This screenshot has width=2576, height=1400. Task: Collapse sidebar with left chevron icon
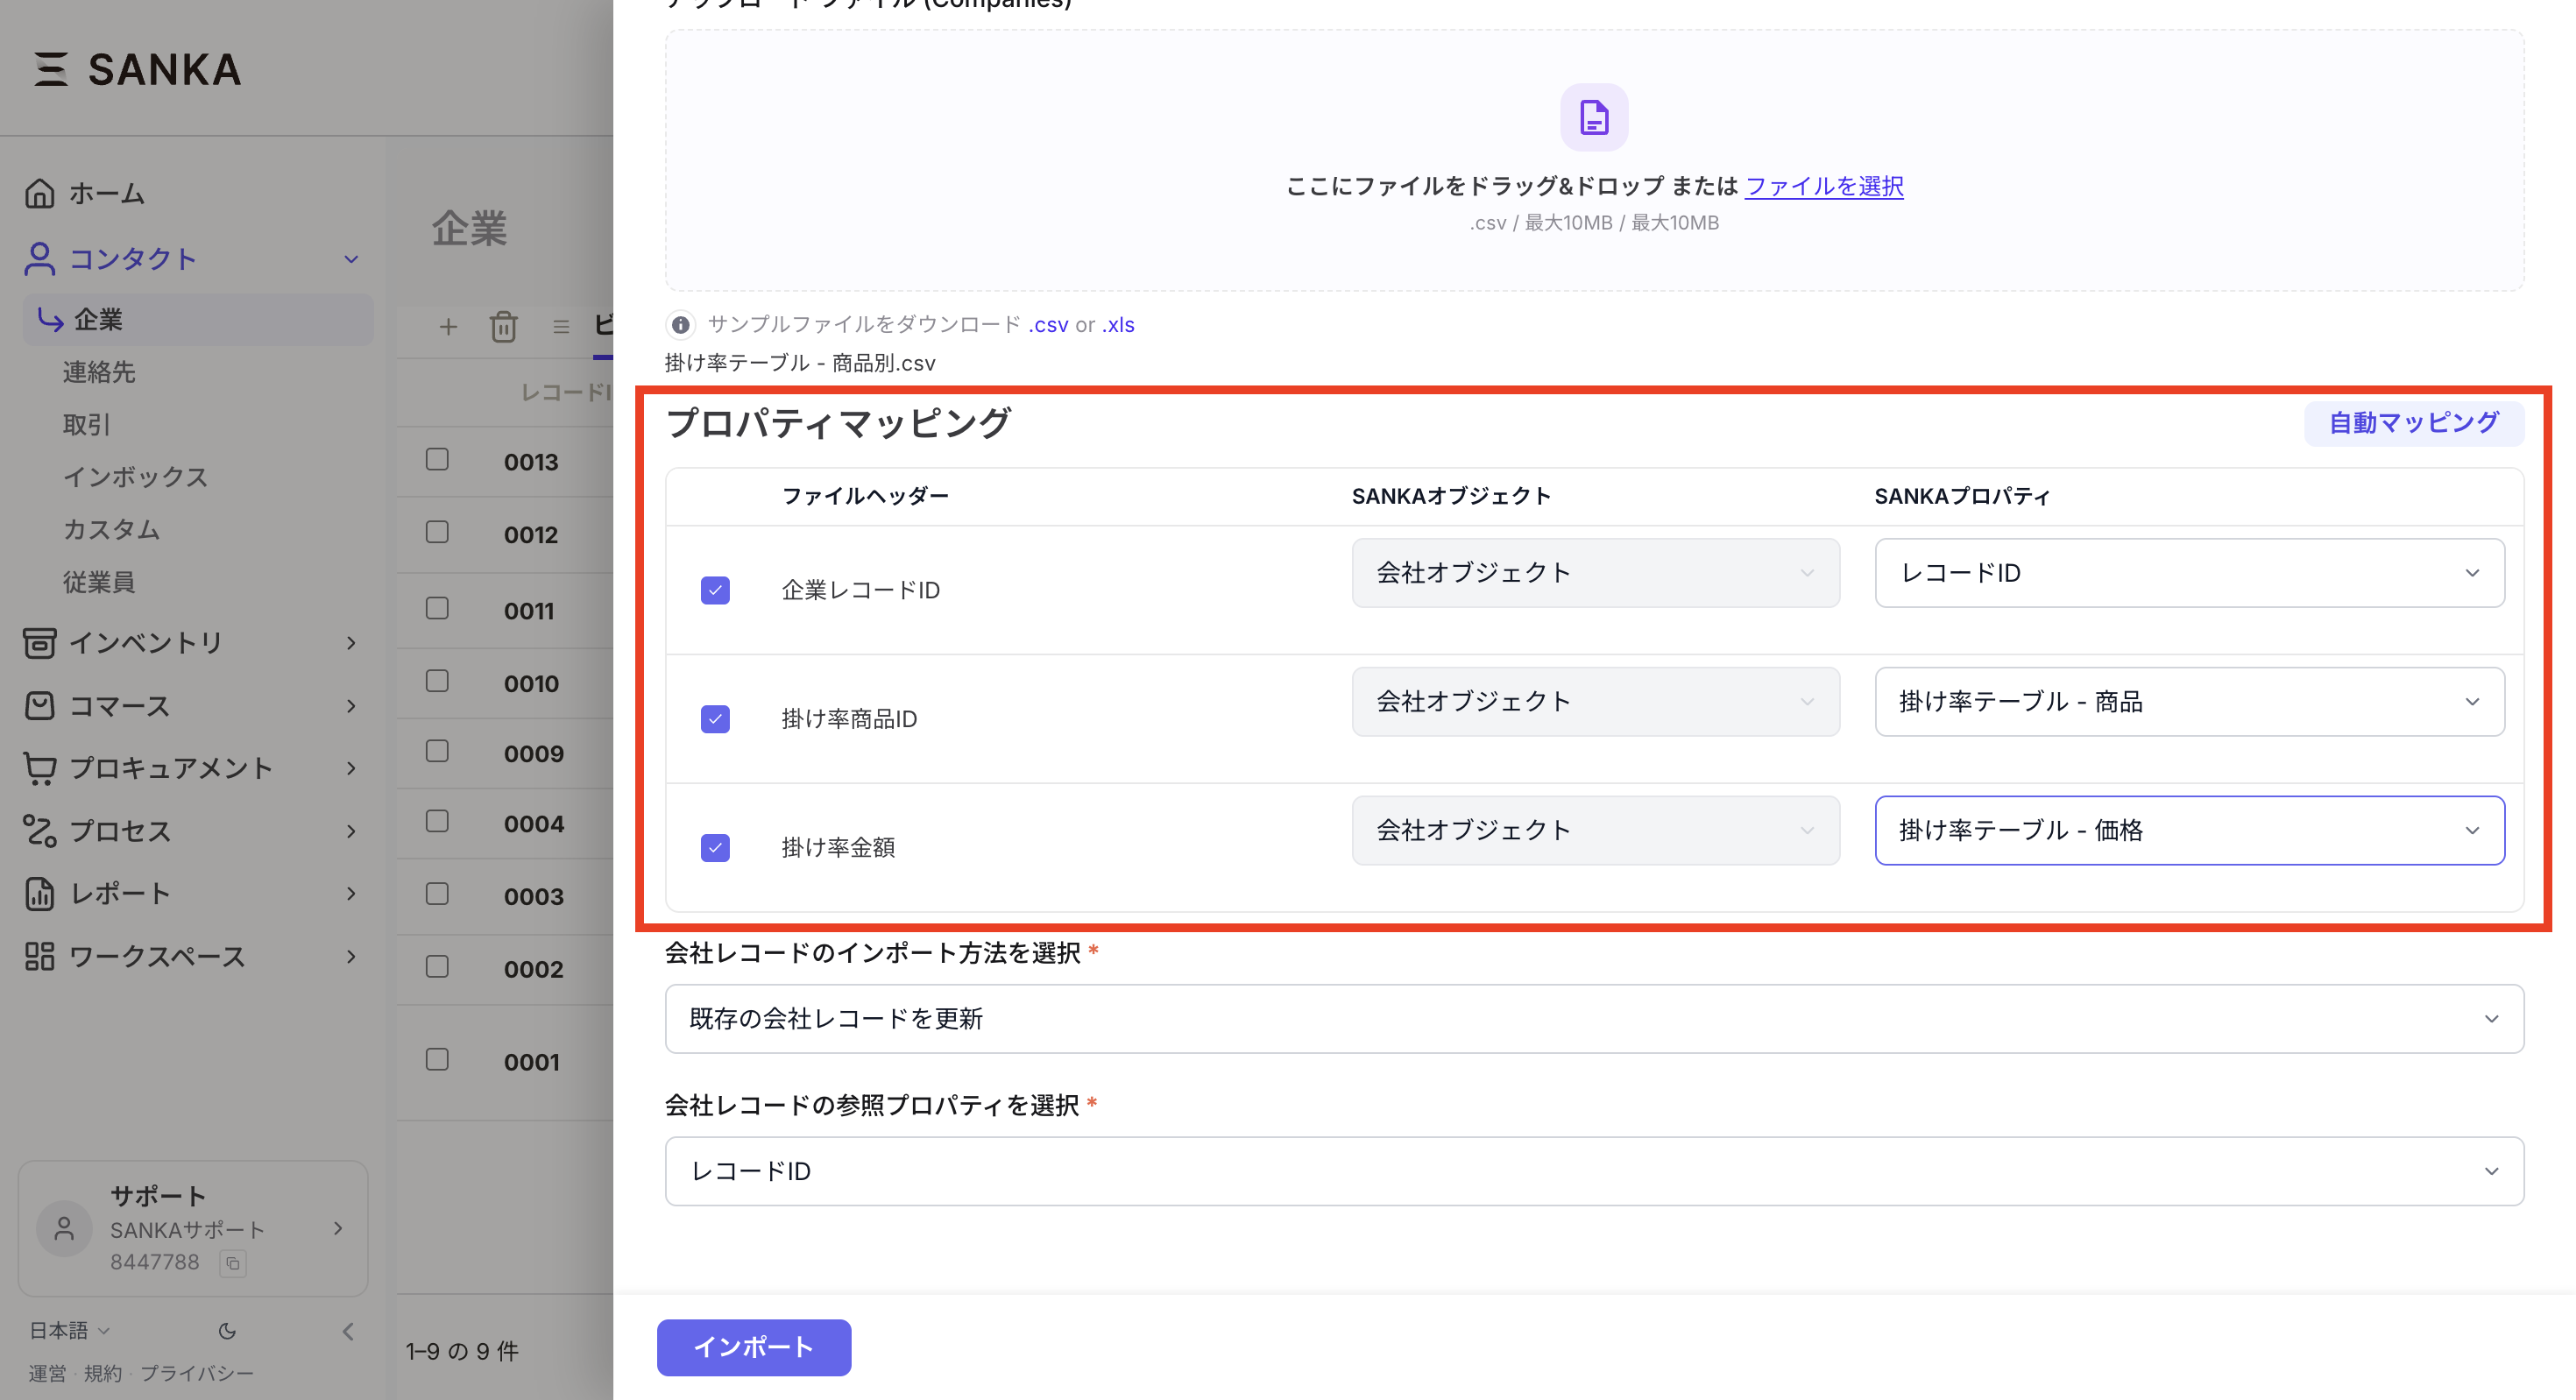348,1331
